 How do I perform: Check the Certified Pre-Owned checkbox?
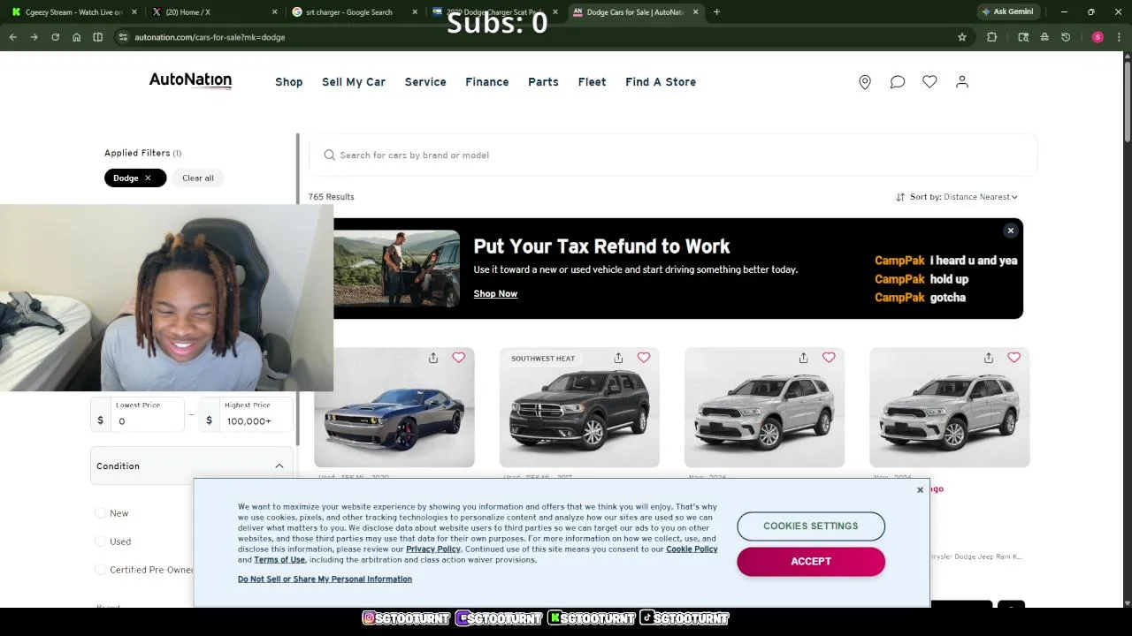tap(100, 570)
